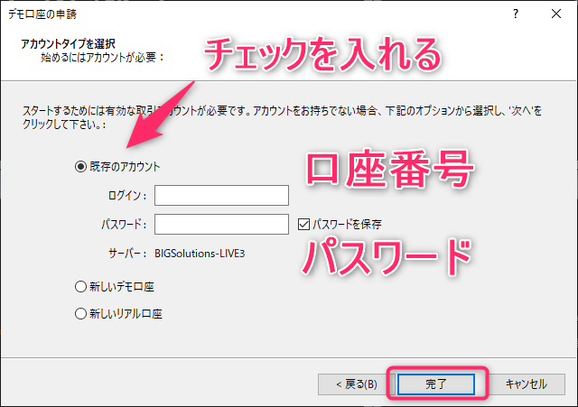This screenshot has width=578, height=407.
Task: Click the BIGSolutions-LIVE3 server name text
Action: (x=200, y=254)
